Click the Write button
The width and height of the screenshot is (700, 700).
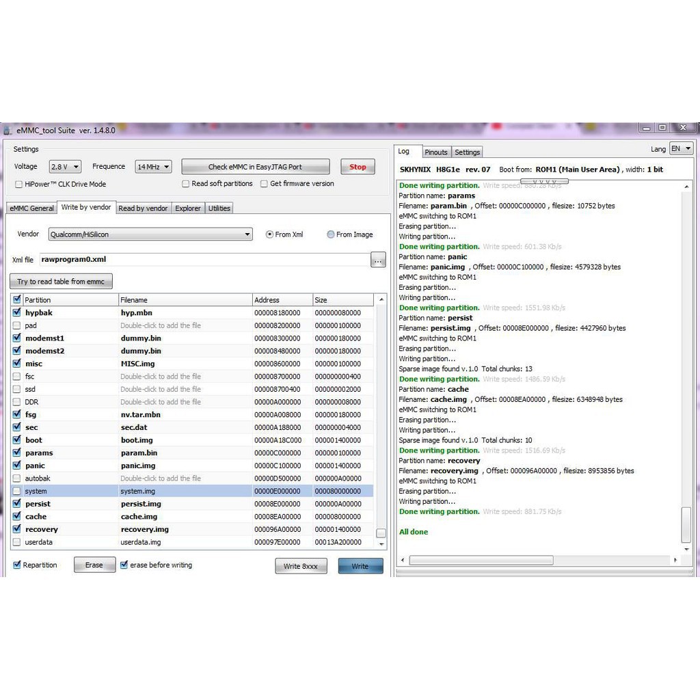tap(360, 566)
